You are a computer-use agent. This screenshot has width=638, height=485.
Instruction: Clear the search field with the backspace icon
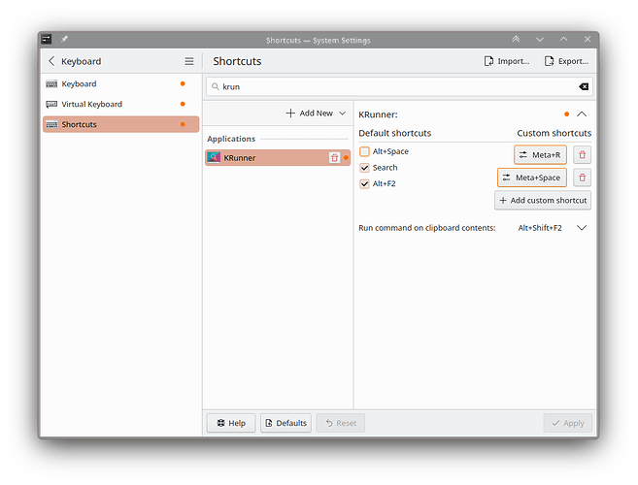pos(584,86)
